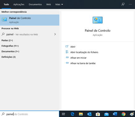Click the search box containing painel
The image size is (135, 117).
[x=30, y=114]
